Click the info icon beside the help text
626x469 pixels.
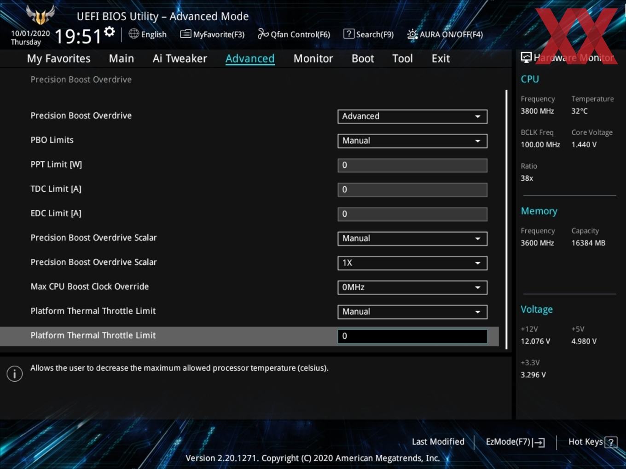[15, 373]
